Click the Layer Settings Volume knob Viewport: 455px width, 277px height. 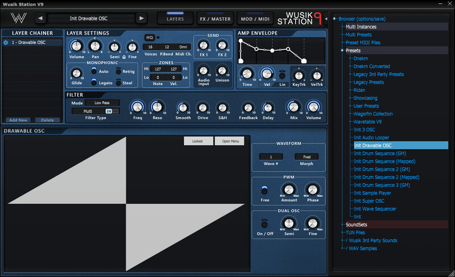tap(76, 46)
